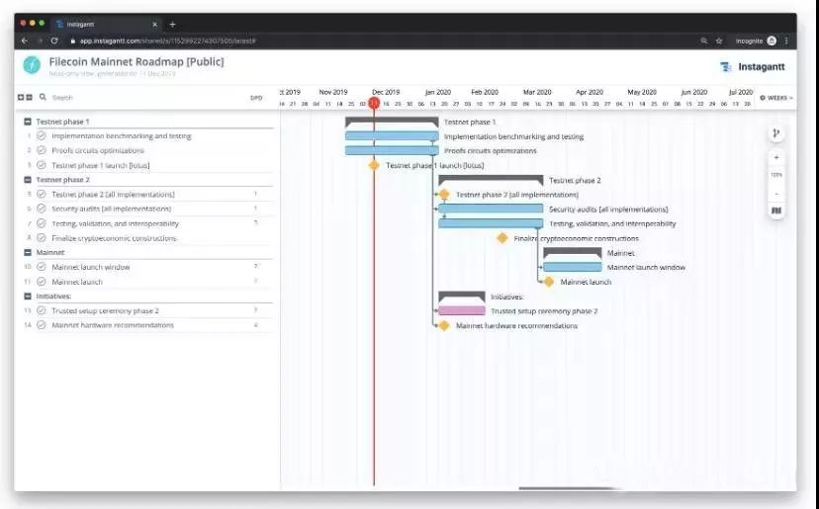The width and height of the screenshot is (819, 509).
Task: Toggle check for Trusted setup ceremony phase 2
Action: coord(42,310)
